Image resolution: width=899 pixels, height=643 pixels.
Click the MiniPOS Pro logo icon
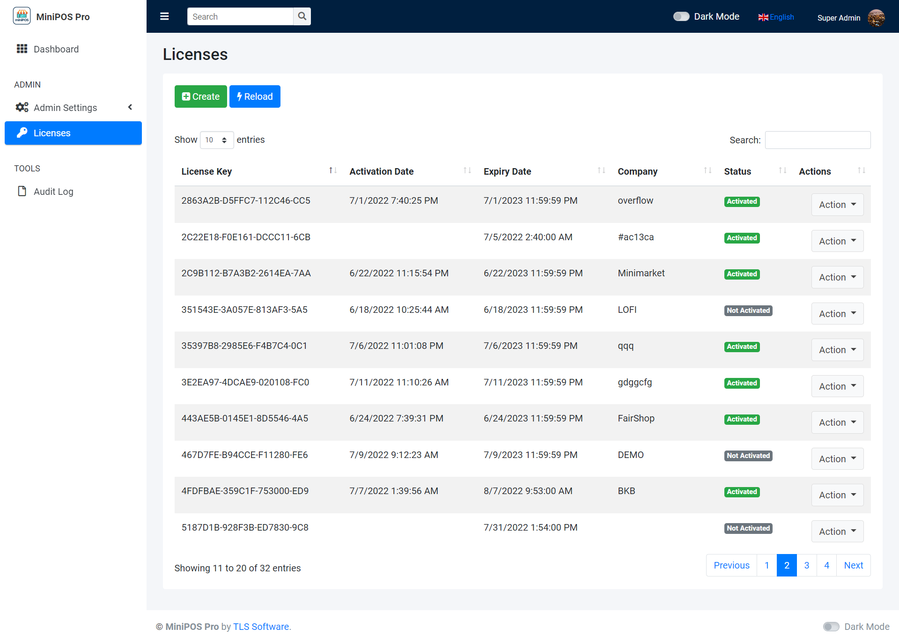pyautogui.click(x=22, y=16)
